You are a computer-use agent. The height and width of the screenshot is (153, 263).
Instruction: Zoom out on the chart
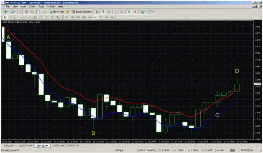pyautogui.click(x=122, y=11)
